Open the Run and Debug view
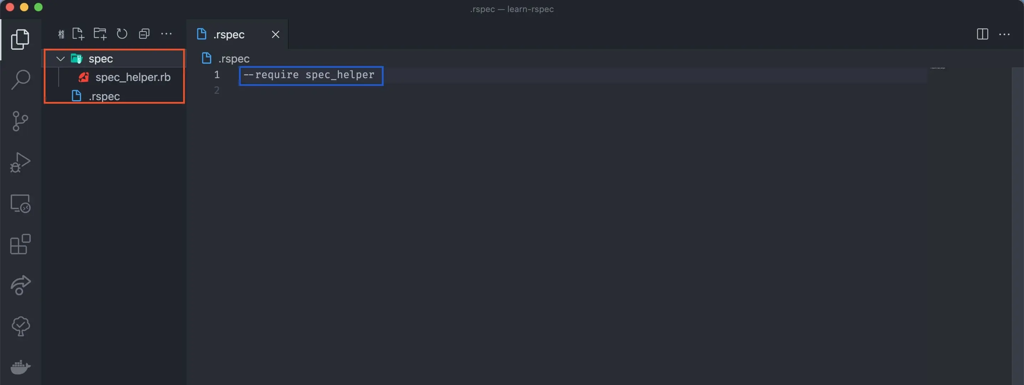 click(20, 162)
